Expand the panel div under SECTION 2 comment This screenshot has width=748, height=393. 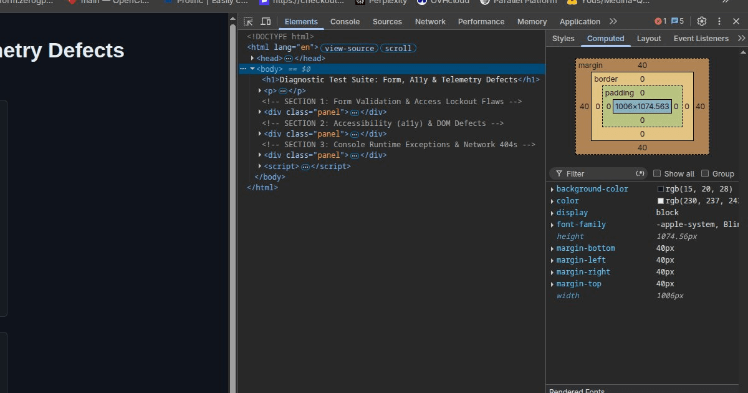pos(260,134)
